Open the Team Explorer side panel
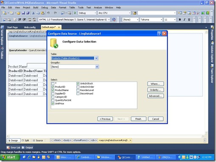Viewport: 216px width, 162px height. (x=212, y=73)
